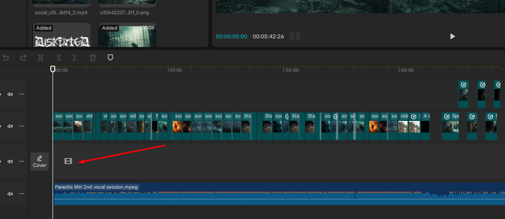Click the filmstrip icon the red arrow points to
The image size is (505, 219).
(68, 161)
